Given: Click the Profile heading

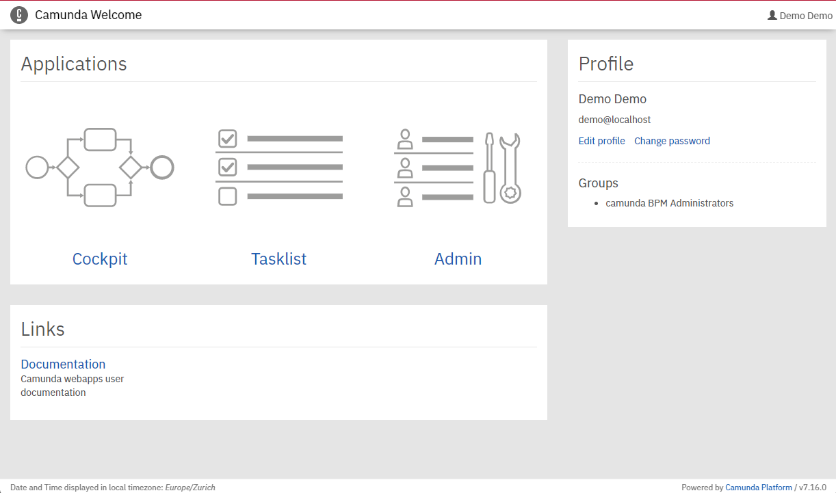Looking at the screenshot, I should [606, 64].
